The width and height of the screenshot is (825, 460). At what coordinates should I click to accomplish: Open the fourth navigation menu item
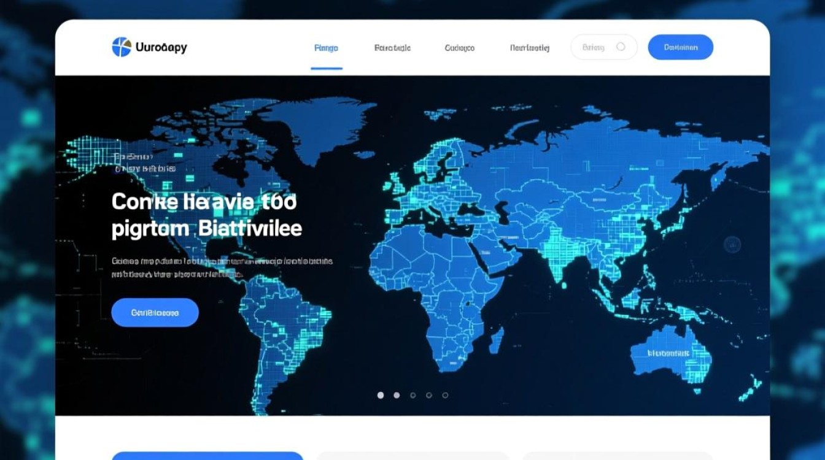[529, 48]
